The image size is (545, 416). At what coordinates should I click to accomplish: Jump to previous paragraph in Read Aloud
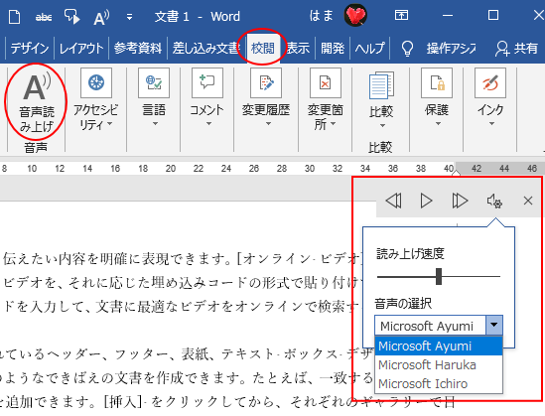[x=394, y=201]
